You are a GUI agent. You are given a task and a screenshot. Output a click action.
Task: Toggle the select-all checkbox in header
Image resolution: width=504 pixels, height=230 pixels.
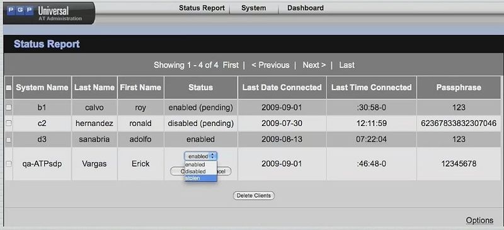click(x=9, y=88)
